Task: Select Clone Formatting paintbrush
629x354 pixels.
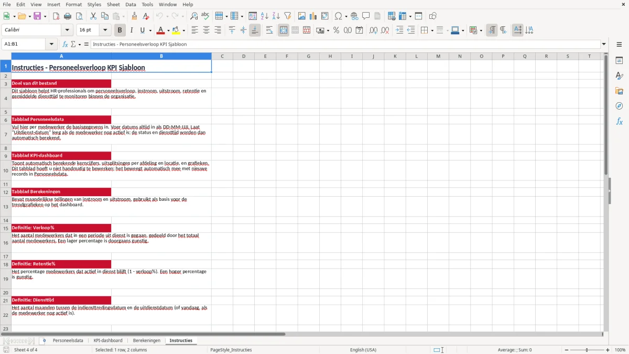Action: [134, 16]
